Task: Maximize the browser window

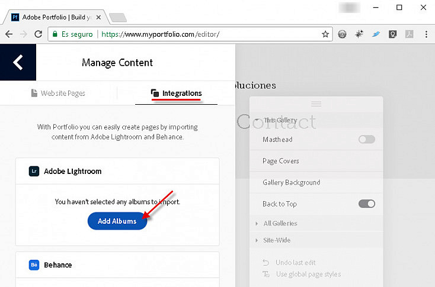Action: (399, 8)
